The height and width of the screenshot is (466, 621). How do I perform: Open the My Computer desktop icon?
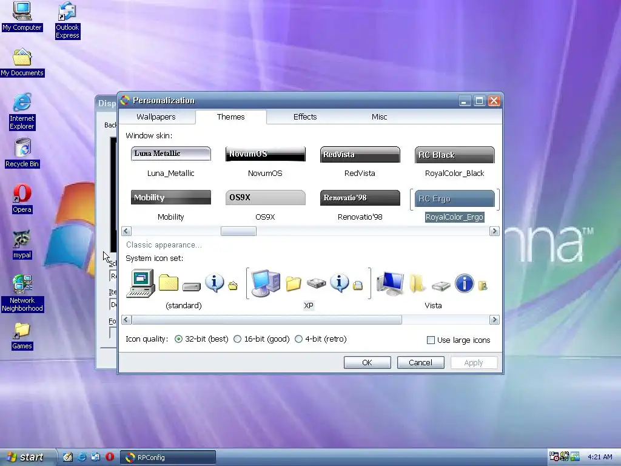click(x=22, y=16)
